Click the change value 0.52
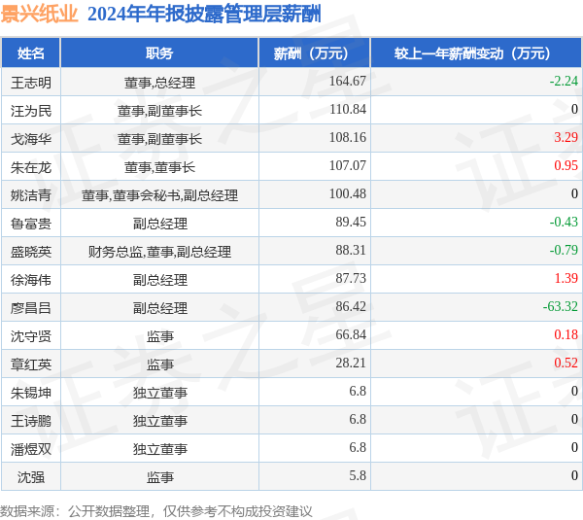 566,363
